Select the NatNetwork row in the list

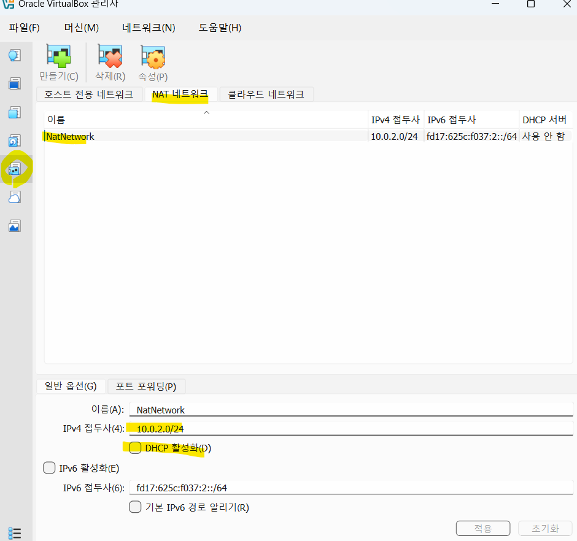coord(308,136)
